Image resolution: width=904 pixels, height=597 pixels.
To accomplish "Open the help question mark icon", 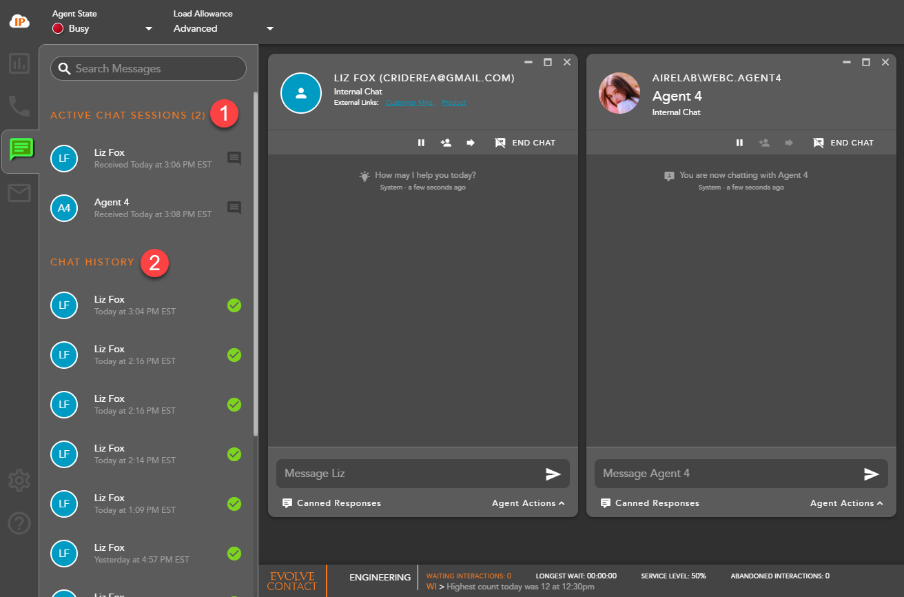I will (19, 524).
